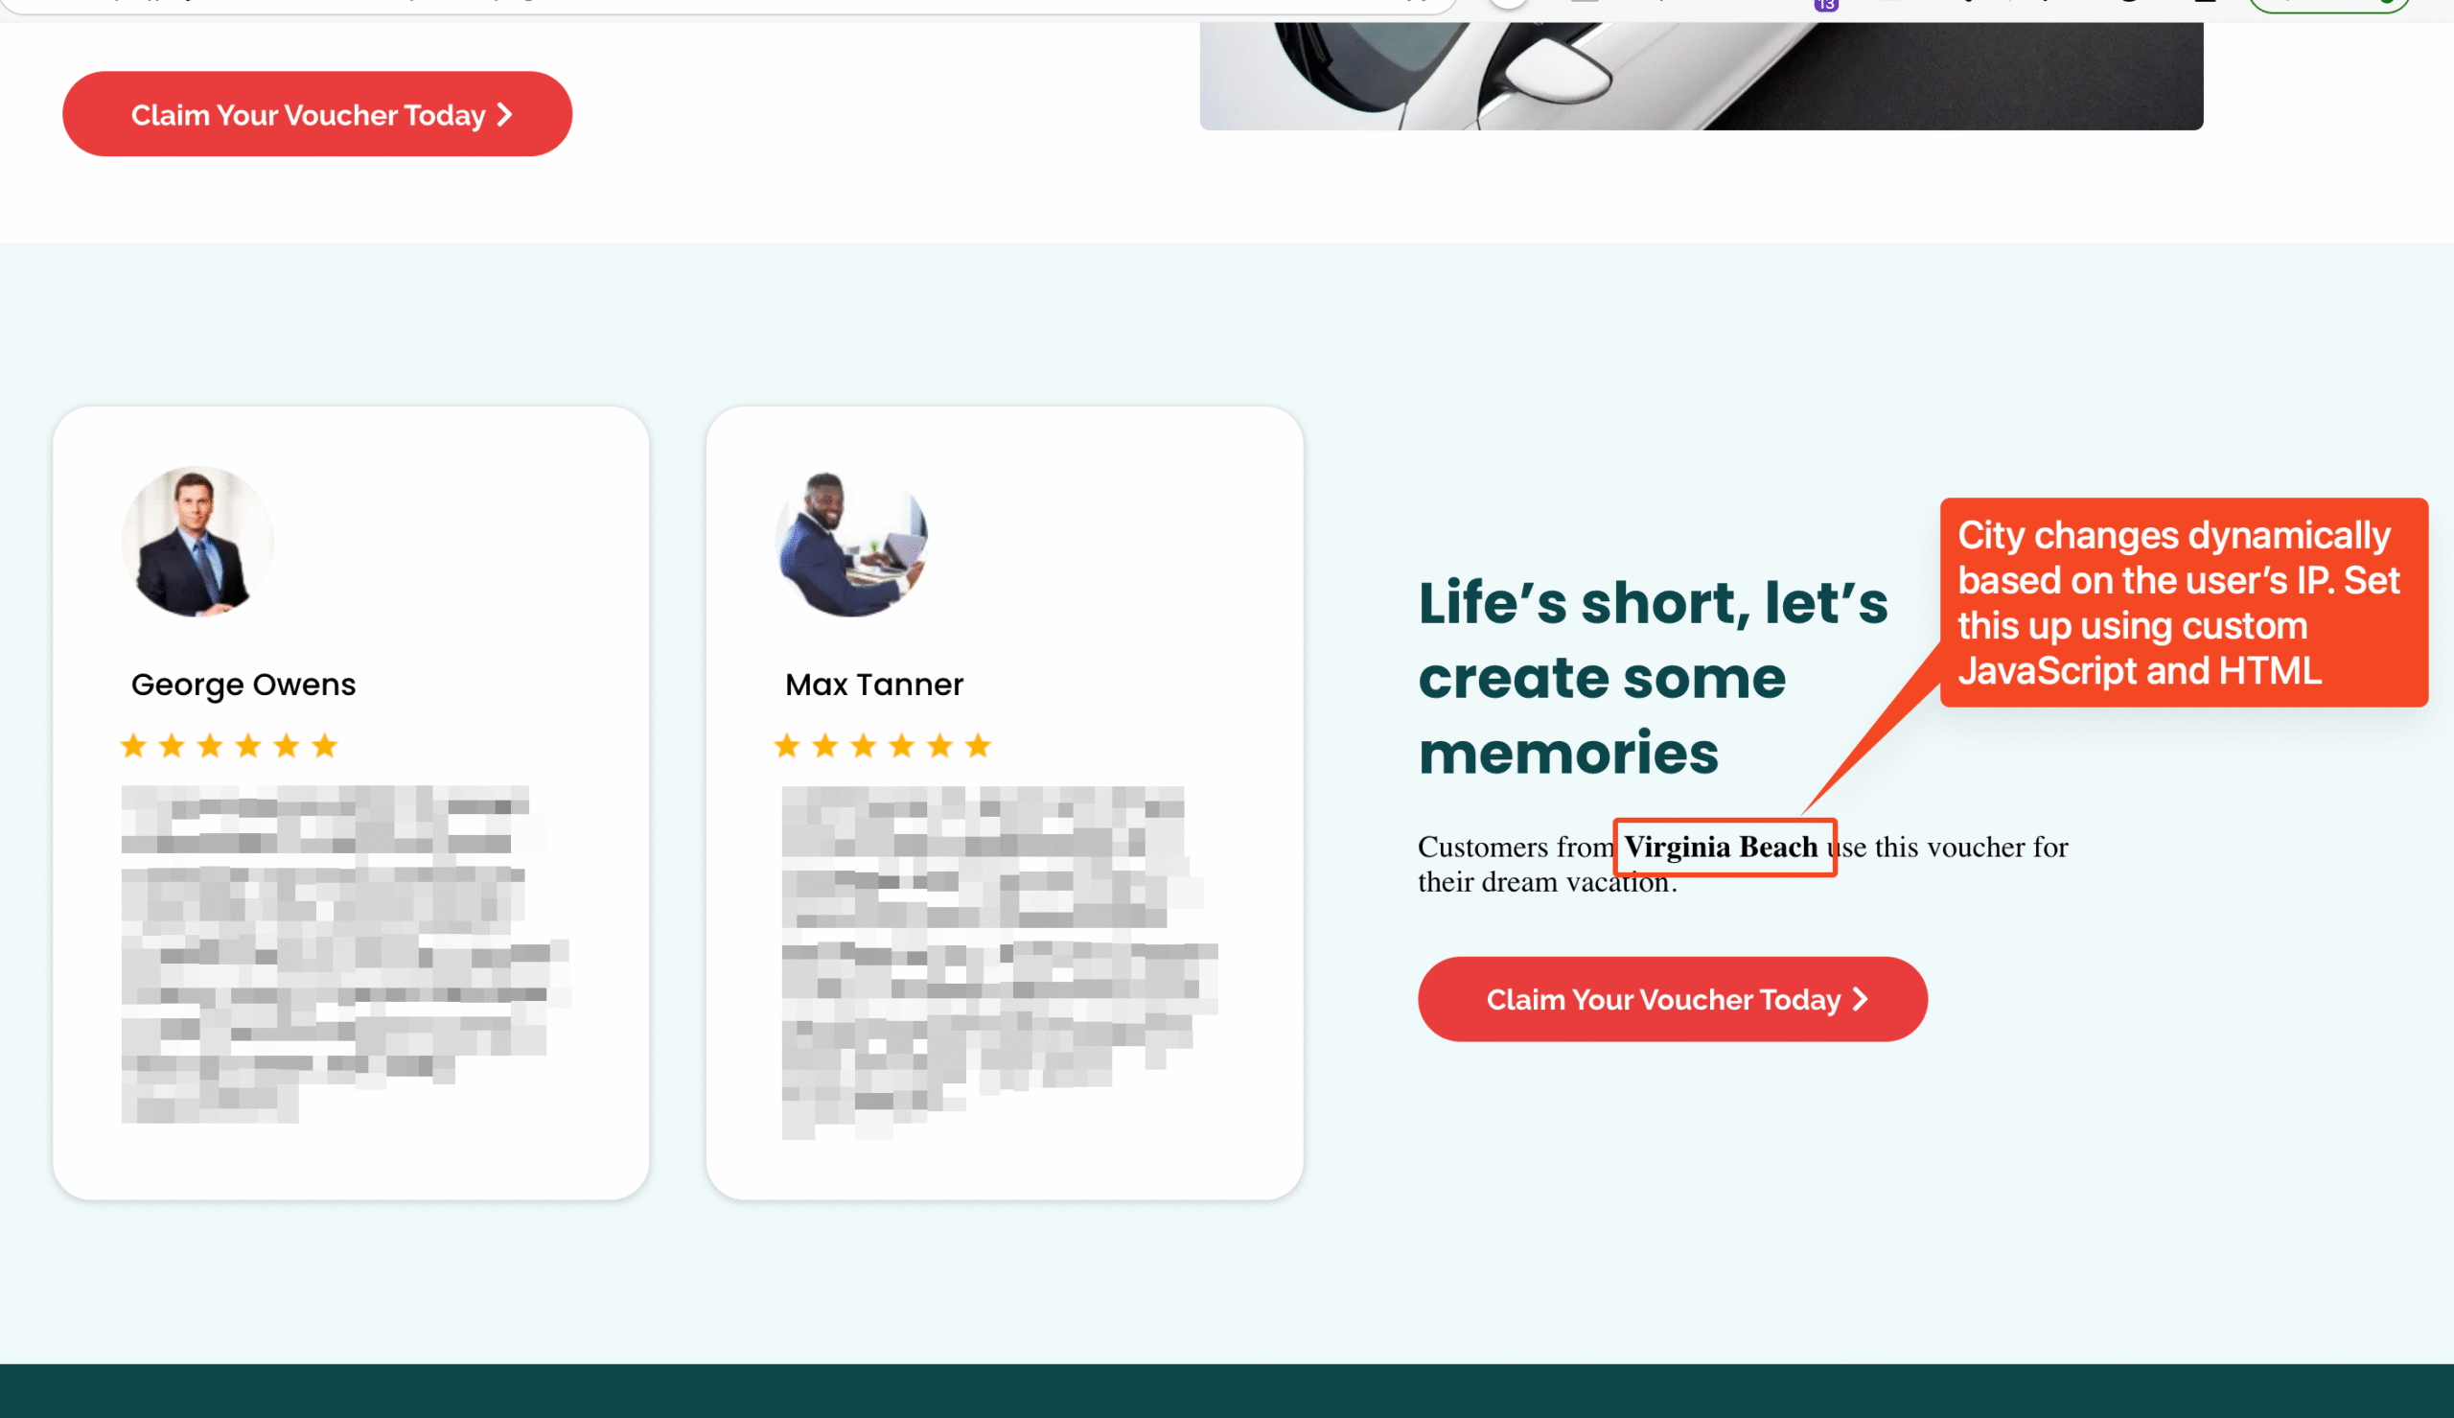Open George Owens' profile photo
This screenshot has height=1418, width=2454.
(x=197, y=541)
